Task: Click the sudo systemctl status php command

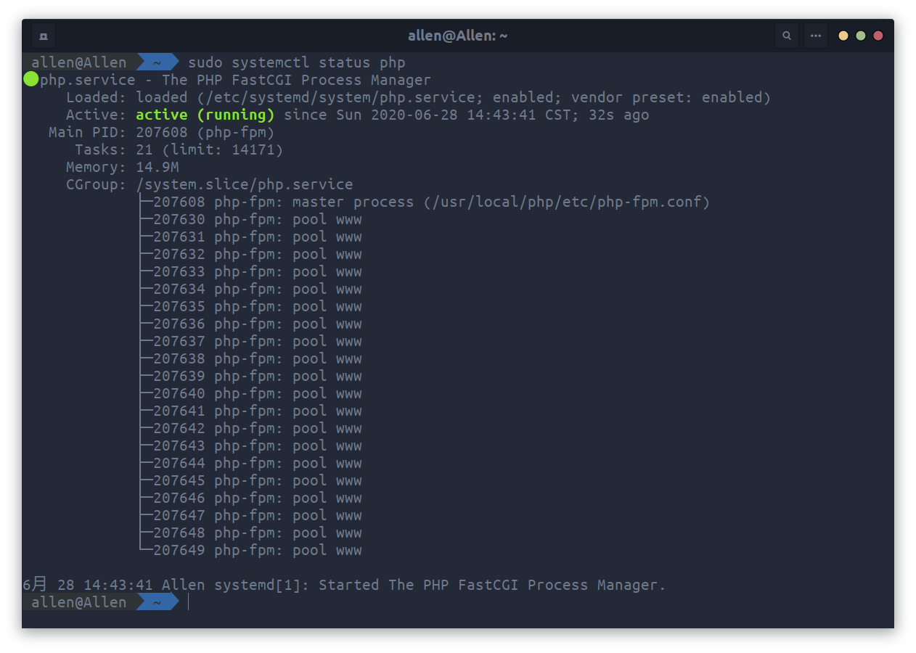Action: point(295,62)
